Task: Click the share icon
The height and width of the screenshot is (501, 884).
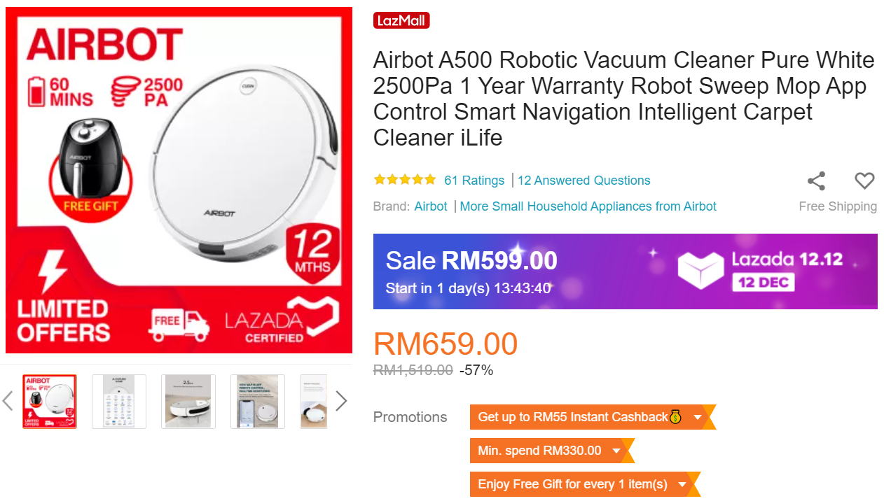Action: (x=816, y=181)
